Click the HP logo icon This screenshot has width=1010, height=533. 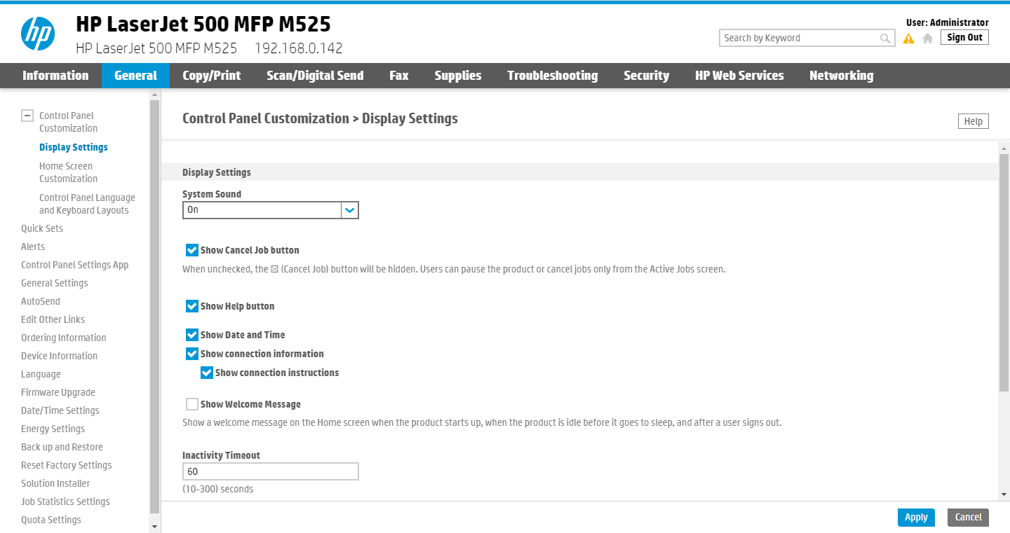click(38, 34)
